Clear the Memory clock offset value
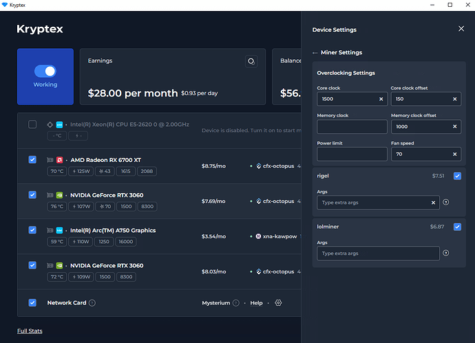The image size is (475, 343). tap(455, 127)
